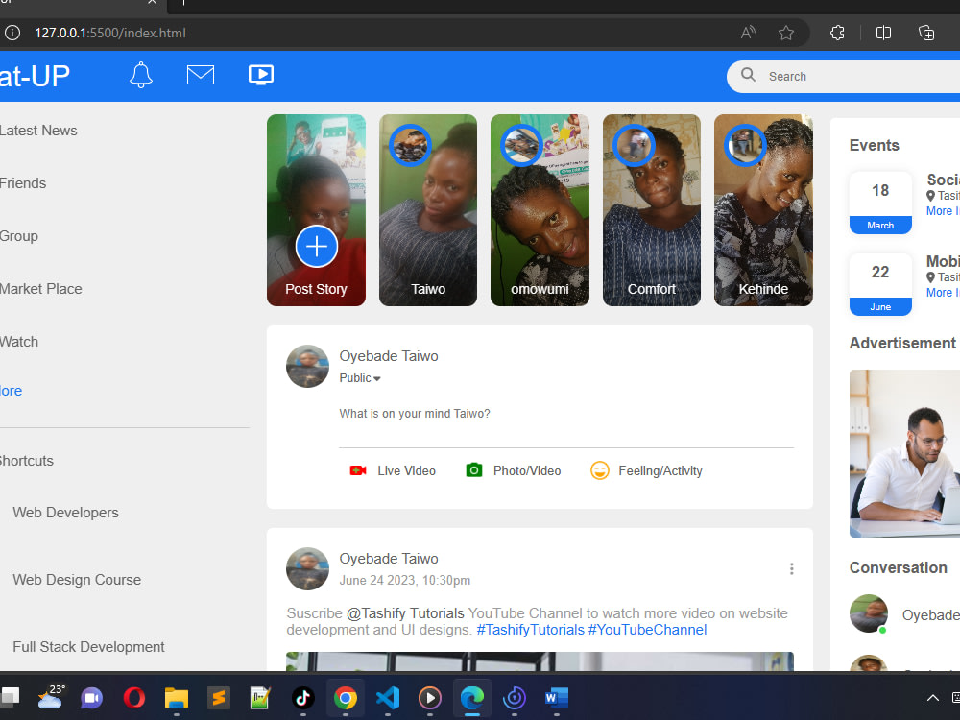The image size is (960, 720).
Task: Click the Live Video camera icon
Action: pyautogui.click(x=357, y=470)
